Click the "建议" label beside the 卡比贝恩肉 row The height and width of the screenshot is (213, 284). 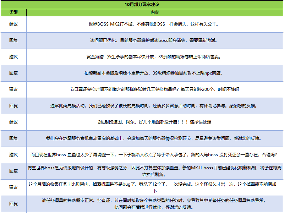click(x=13, y=187)
